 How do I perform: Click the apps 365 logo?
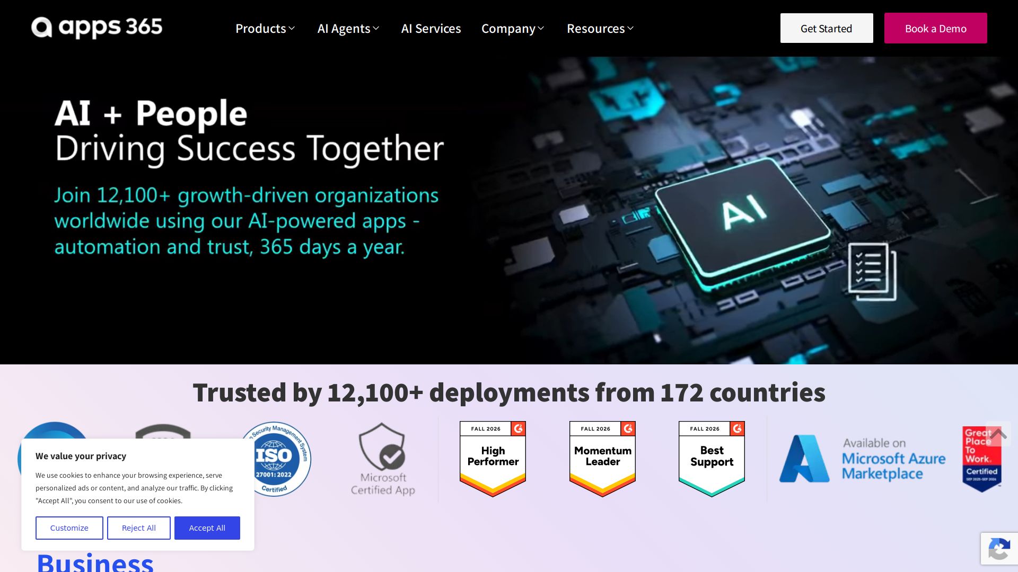(x=96, y=28)
